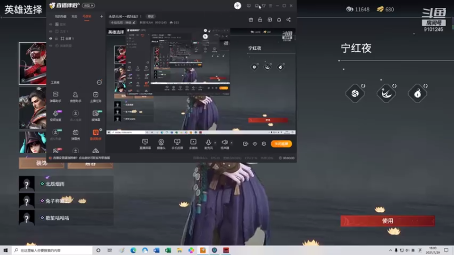The height and width of the screenshot is (255, 454).
Task: Open the 主播任务 tool
Action: (95, 96)
